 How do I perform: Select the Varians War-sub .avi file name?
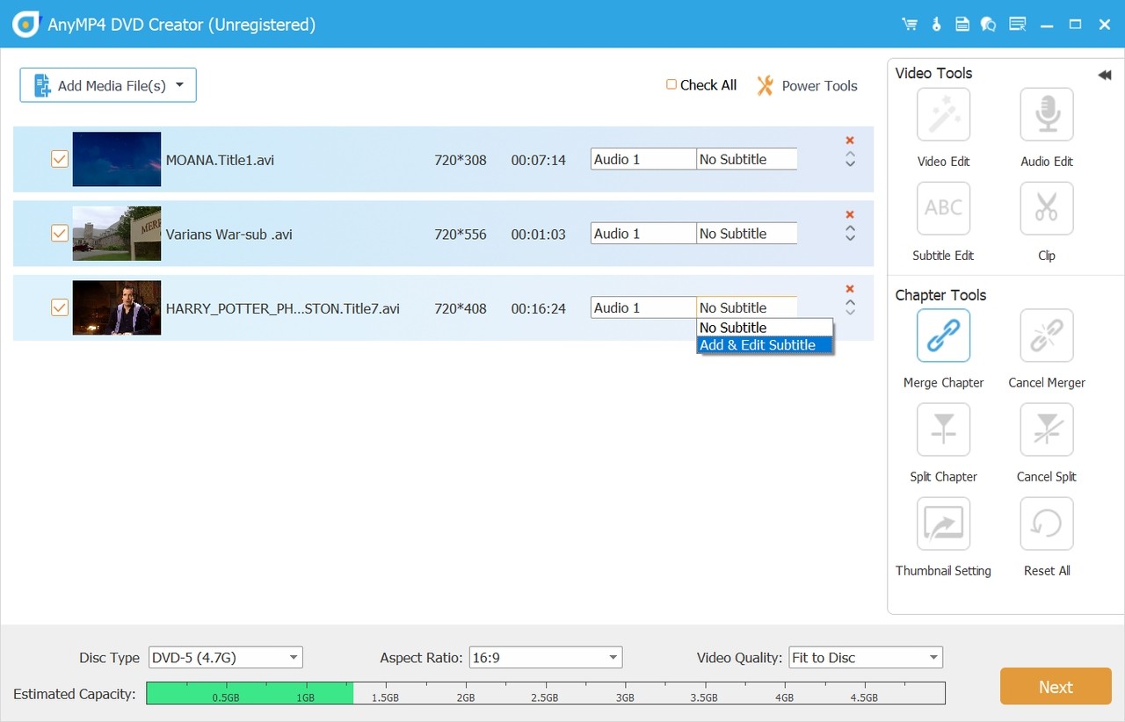point(229,235)
